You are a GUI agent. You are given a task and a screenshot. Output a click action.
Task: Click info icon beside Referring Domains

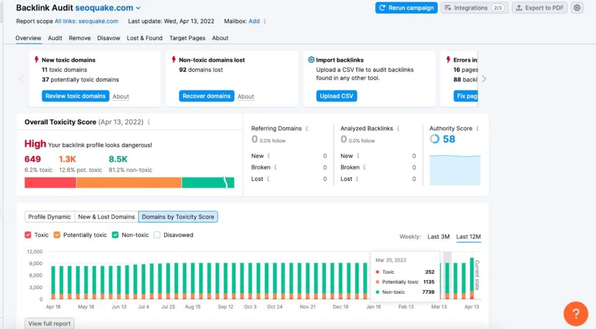pos(307,128)
